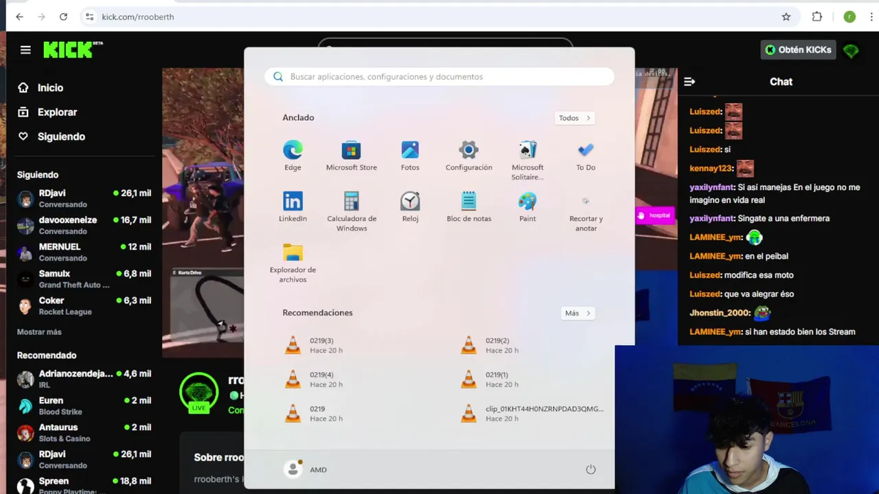The height and width of the screenshot is (494, 879).
Task: Open Adrianozendeja IRL recommended channel
Action: point(84,379)
